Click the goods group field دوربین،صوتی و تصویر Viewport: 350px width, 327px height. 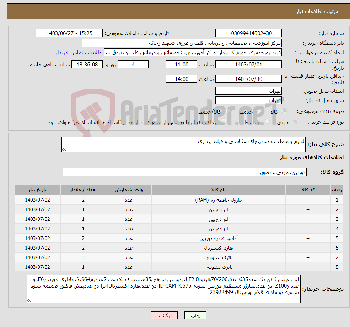pyautogui.click(x=185, y=172)
